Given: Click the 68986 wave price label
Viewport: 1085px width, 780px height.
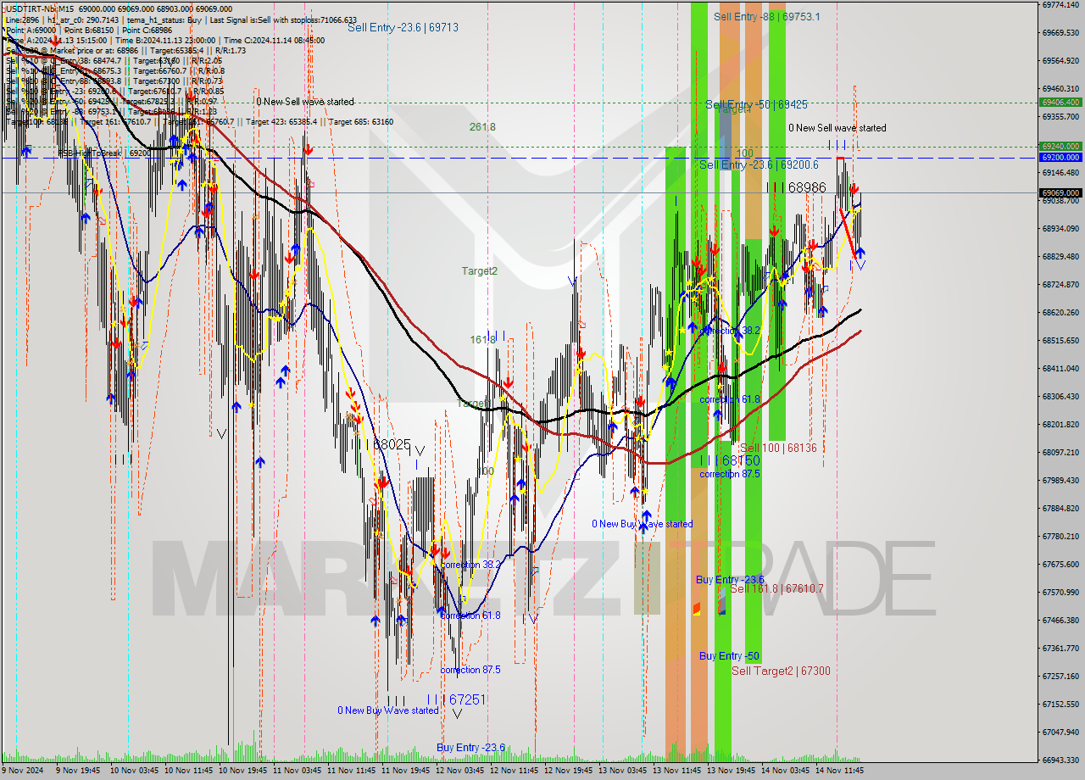Looking at the screenshot, I should (807, 187).
